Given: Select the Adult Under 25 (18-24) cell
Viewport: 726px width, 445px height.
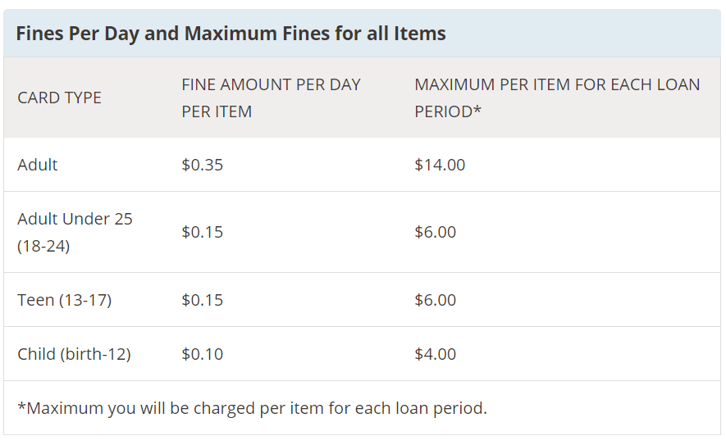Looking at the screenshot, I should (75, 232).
